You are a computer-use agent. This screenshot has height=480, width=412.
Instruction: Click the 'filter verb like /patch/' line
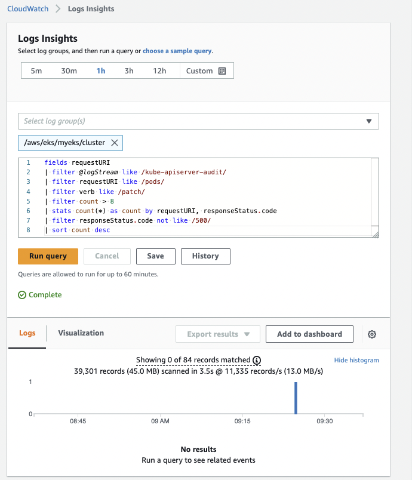(95, 192)
